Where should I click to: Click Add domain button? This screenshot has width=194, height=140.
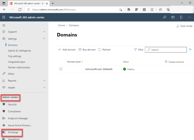pos(67,50)
